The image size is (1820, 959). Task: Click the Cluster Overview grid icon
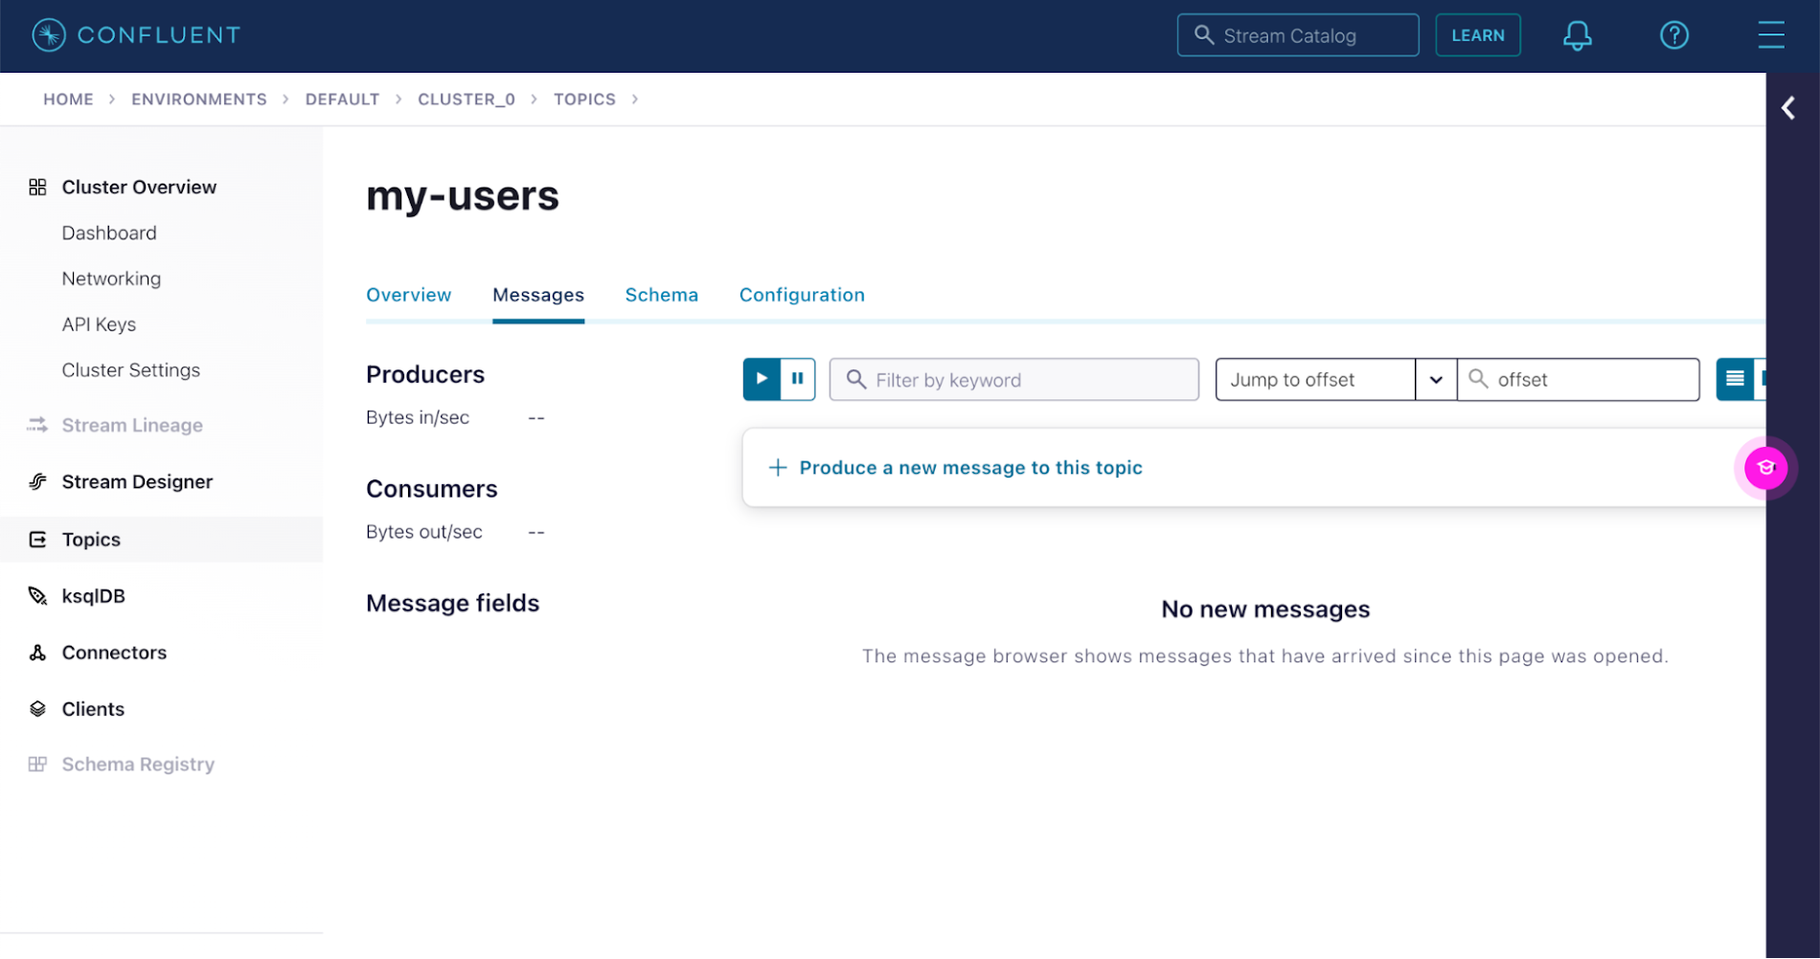(37, 187)
